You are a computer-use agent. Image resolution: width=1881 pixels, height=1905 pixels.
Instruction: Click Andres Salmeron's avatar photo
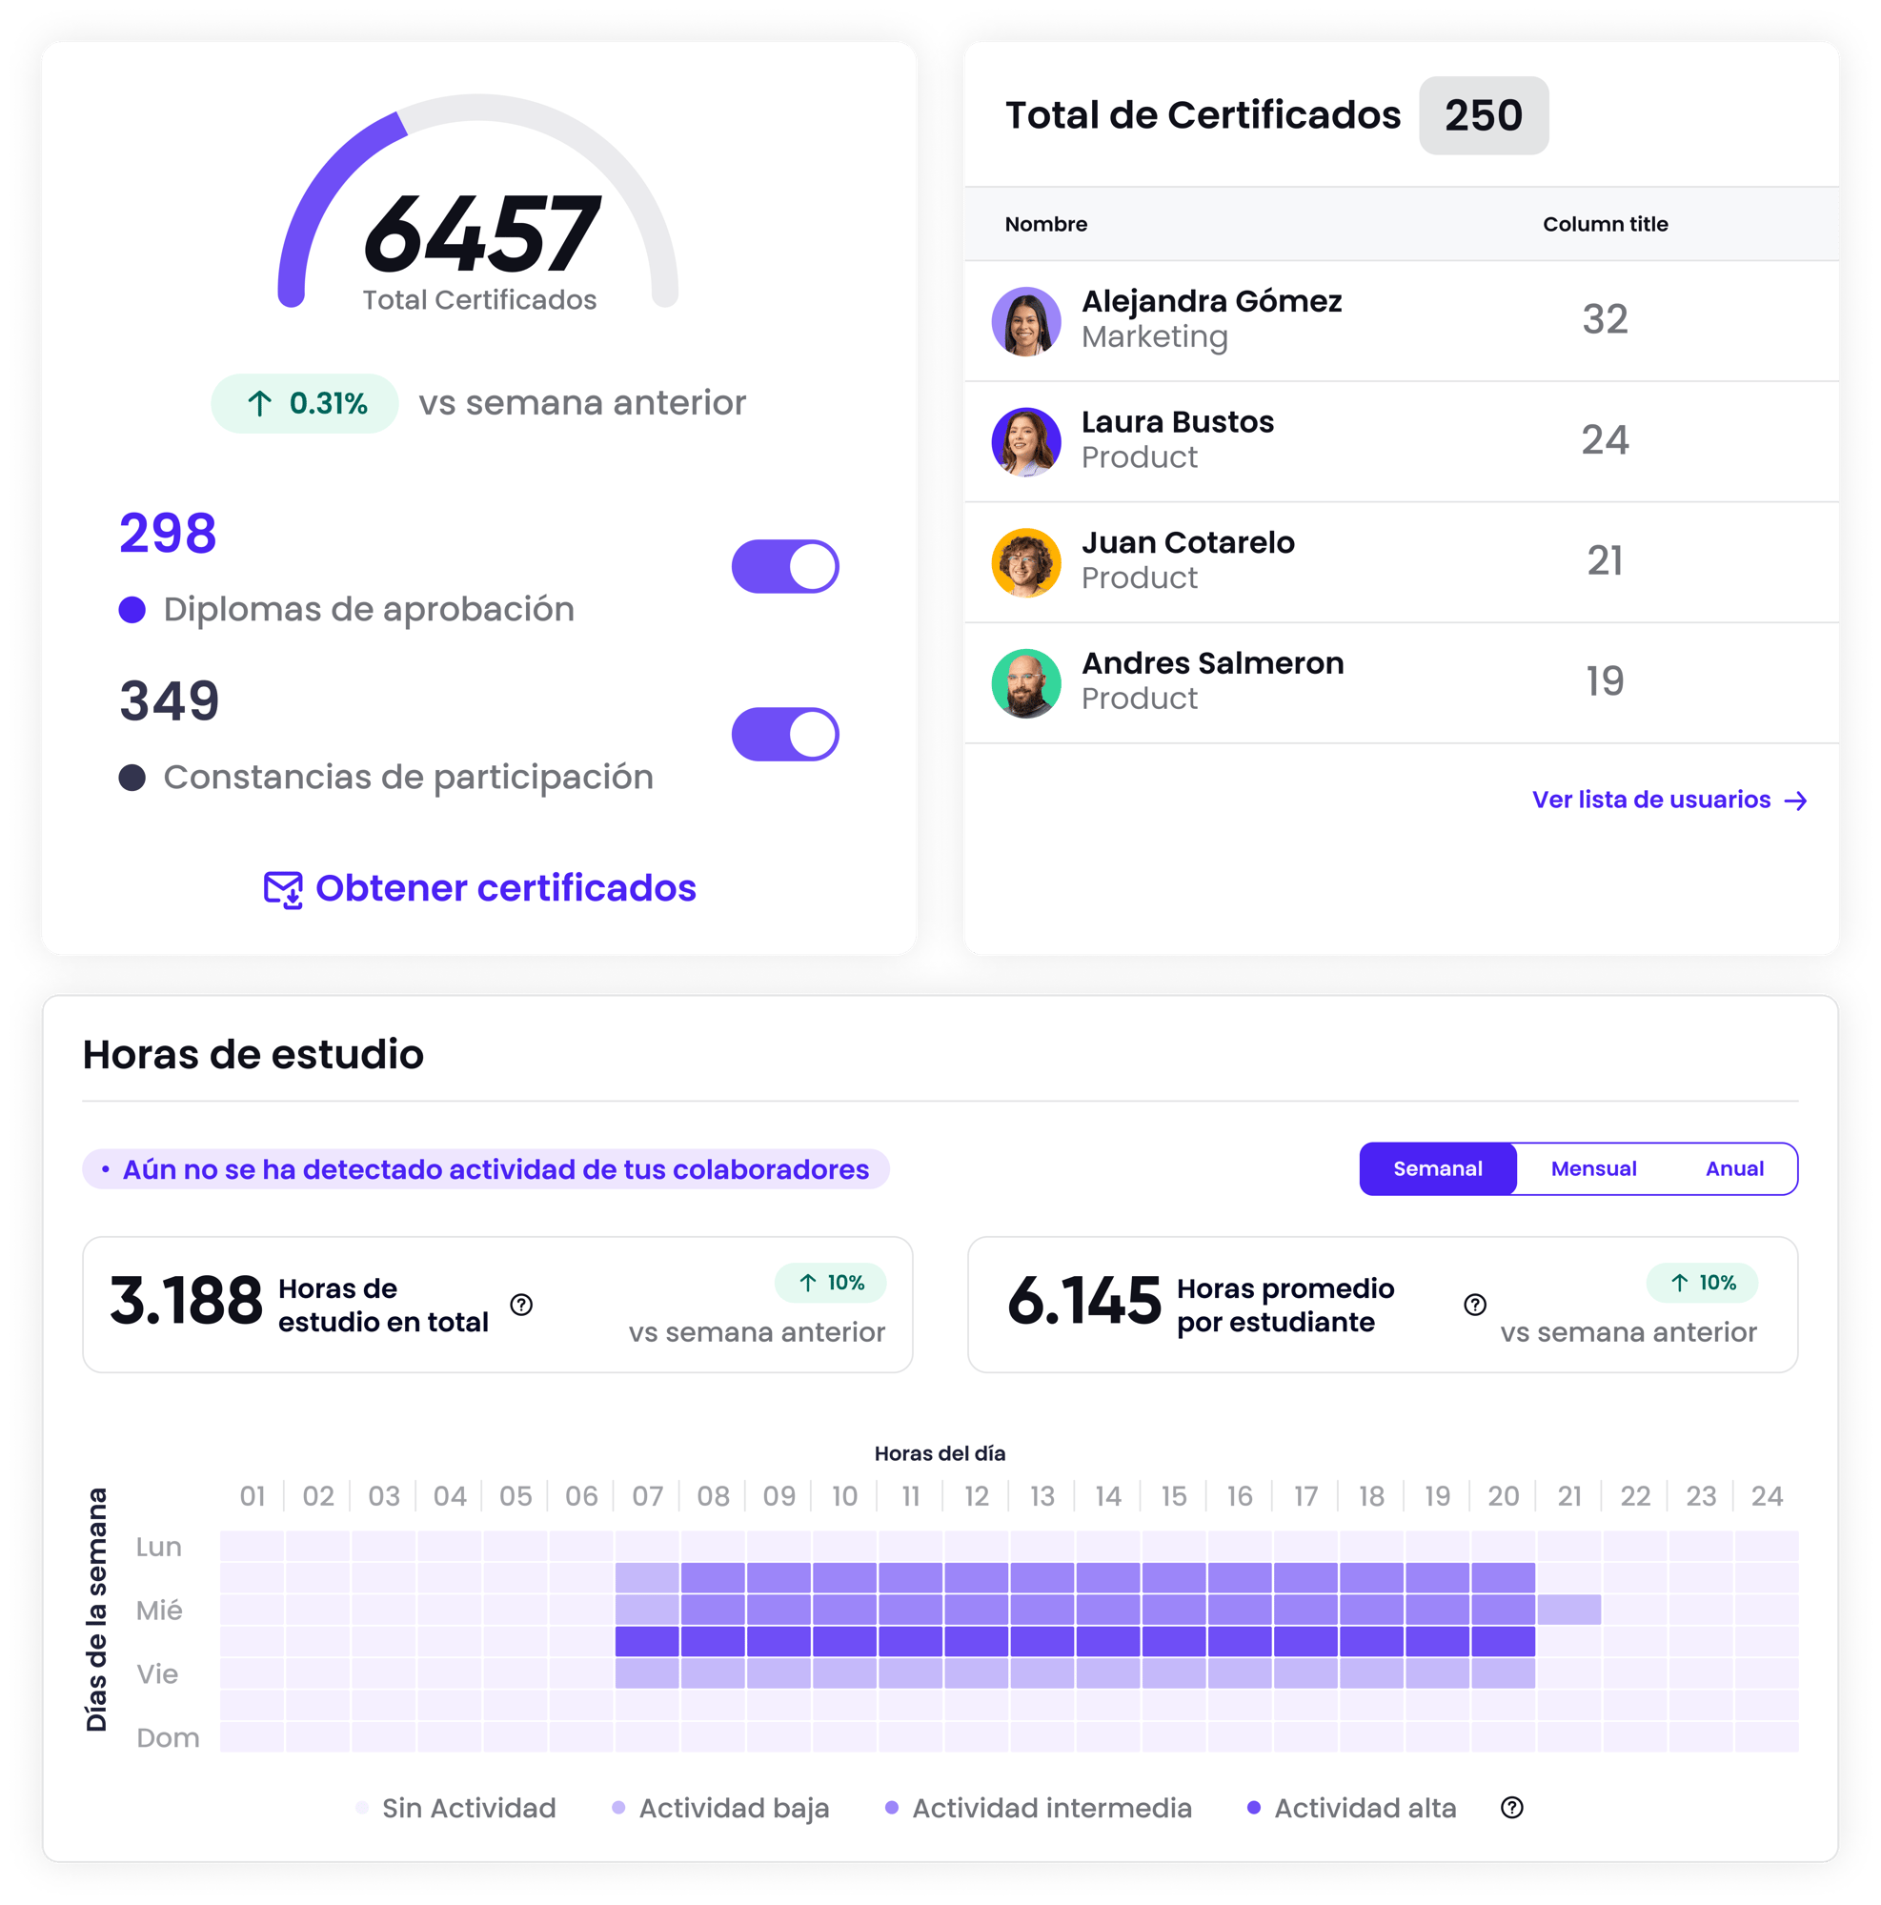pyautogui.click(x=1026, y=682)
